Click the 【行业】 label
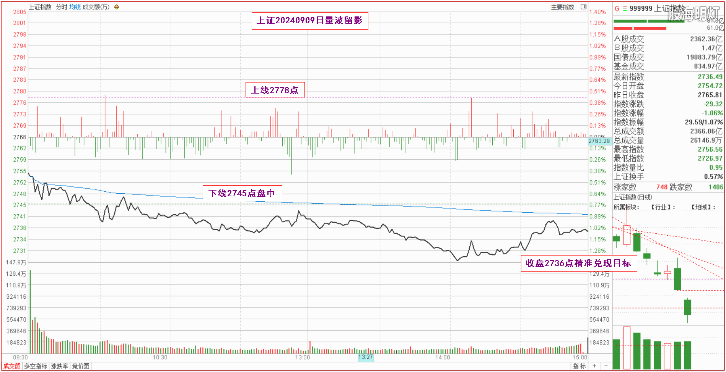Viewport: 726px width, 372px height. point(663,207)
